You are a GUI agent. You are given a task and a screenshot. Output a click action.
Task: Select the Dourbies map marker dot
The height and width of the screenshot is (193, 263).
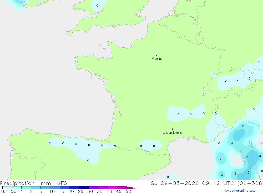172,129
